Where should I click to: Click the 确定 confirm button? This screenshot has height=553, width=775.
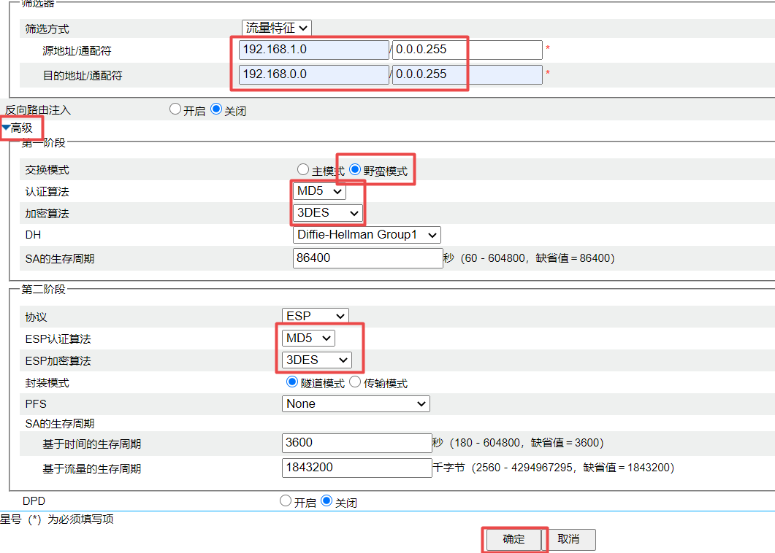tap(514, 539)
